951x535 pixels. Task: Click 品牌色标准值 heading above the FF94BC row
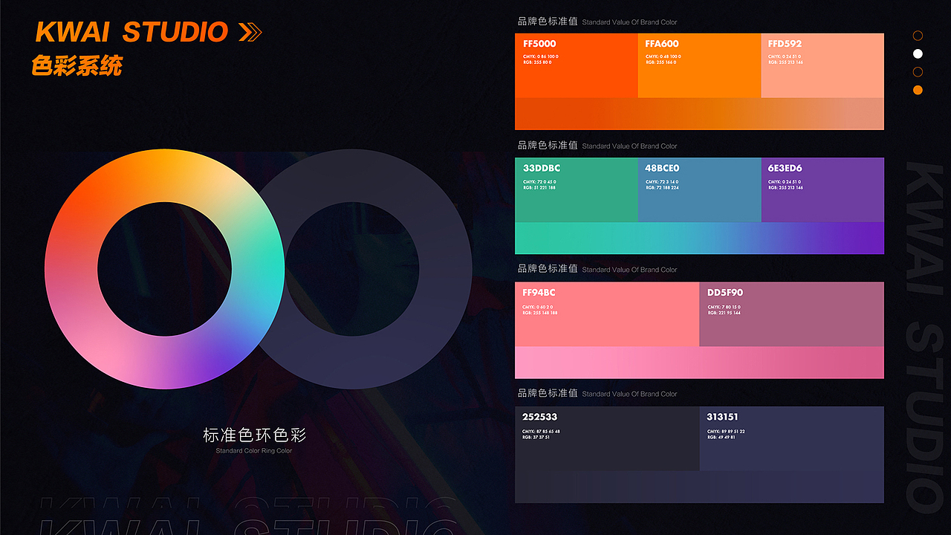tap(548, 269)
